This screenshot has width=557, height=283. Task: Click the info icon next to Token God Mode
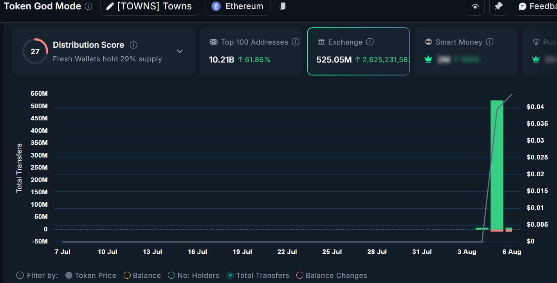[89, 6]
